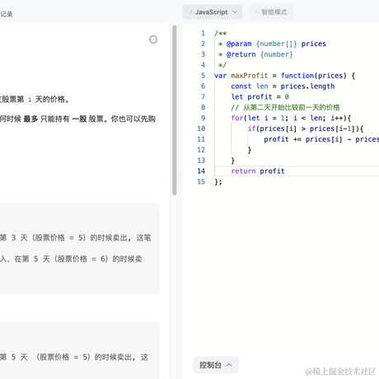Click example text '在第 5 天 (股票价格 = 6)'
Viewport: 379px width, 379px height.
(x=61, y=259)
